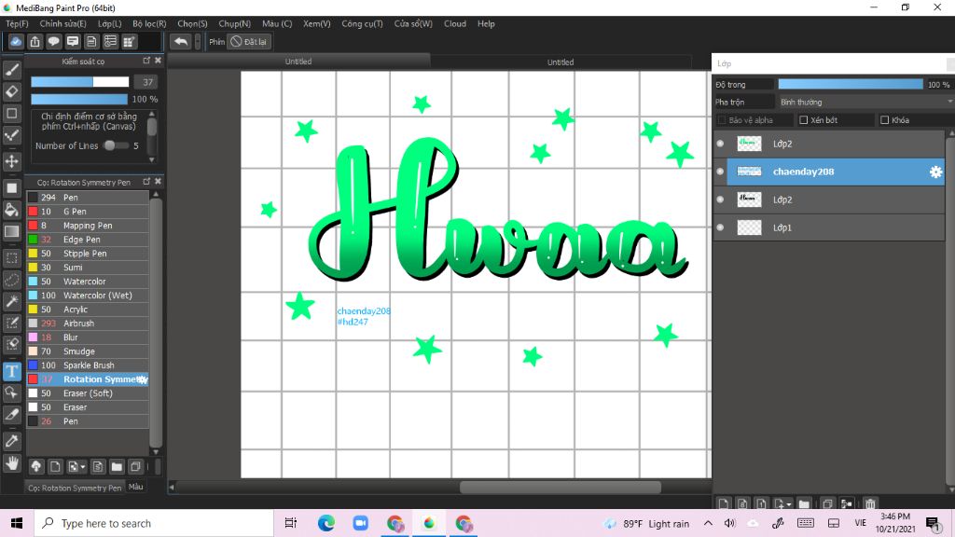Adjust the layer Độ trong opacity slider

coord(851,85)
